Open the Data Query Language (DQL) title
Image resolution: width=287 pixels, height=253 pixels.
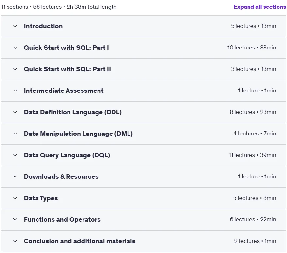(67, 155)
